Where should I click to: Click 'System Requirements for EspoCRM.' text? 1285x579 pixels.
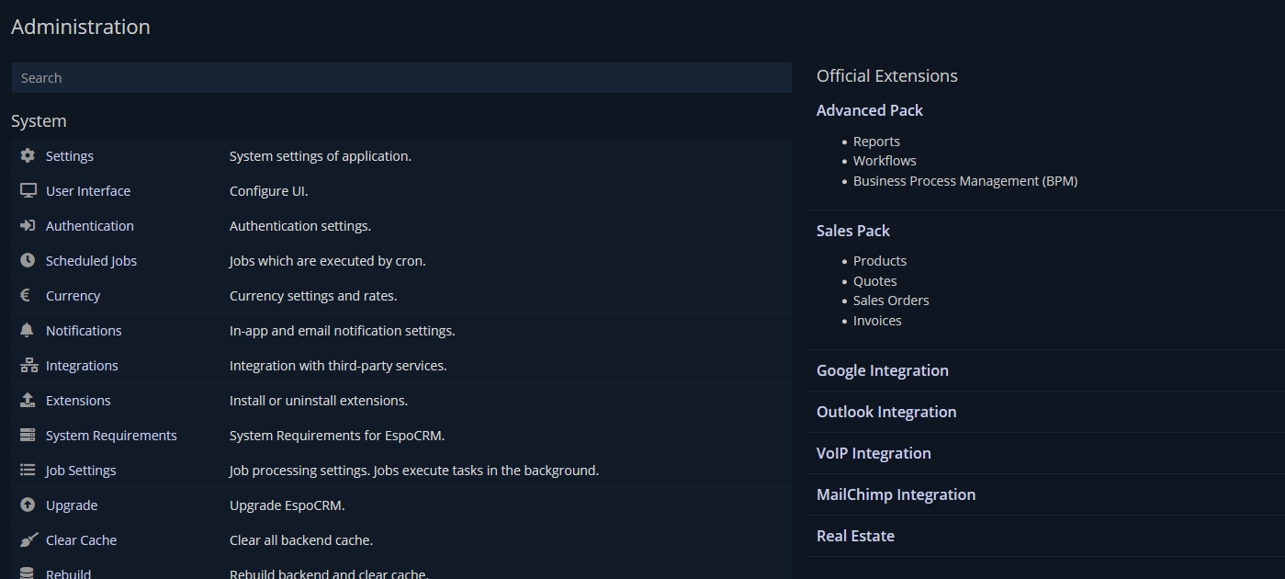click(337, 436)
